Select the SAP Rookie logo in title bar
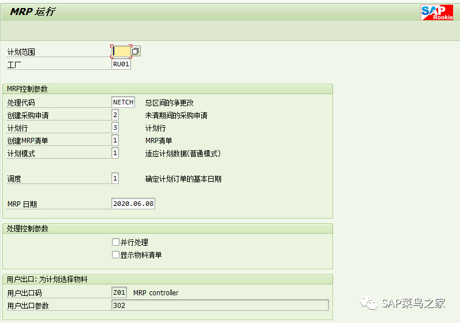 click(x=437, y=13)
